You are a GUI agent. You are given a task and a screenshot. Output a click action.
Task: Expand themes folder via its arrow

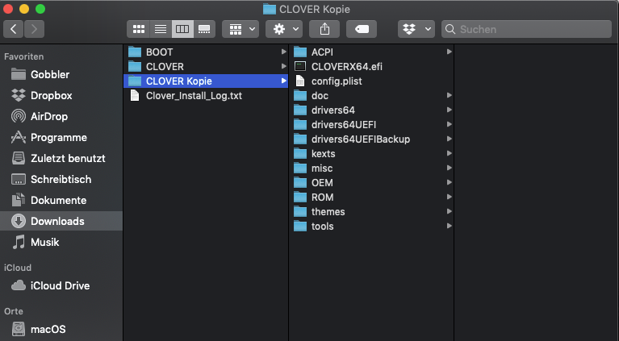click(x=449, y=211)
